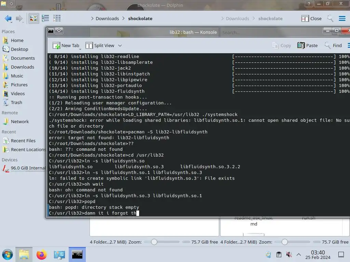Expand hidden system tray icons arrow

(299, 254)
